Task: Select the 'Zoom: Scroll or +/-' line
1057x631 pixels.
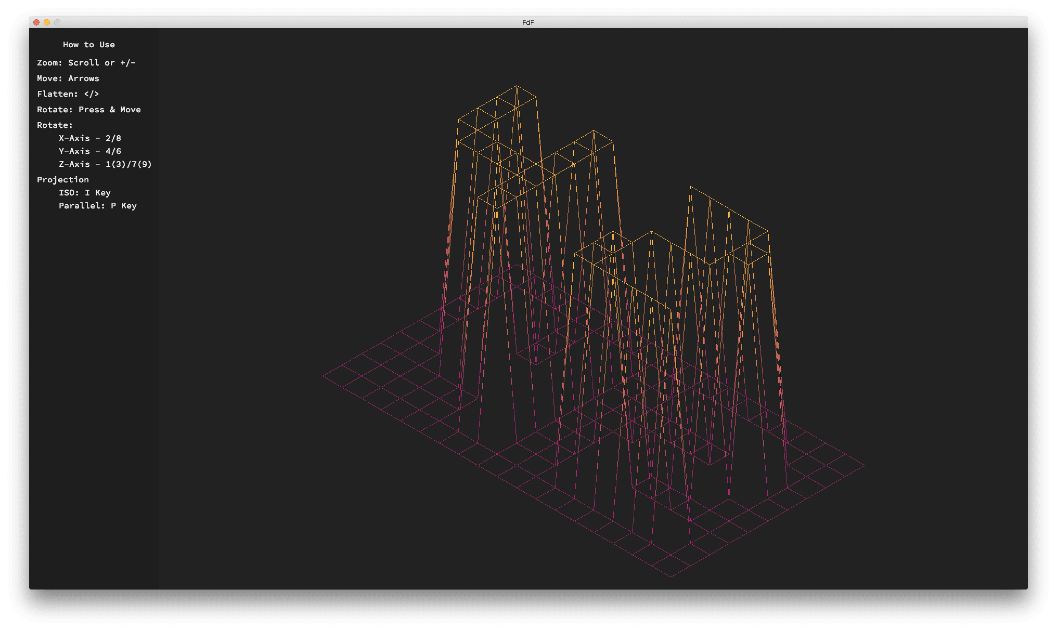Action: pos(86,63)
